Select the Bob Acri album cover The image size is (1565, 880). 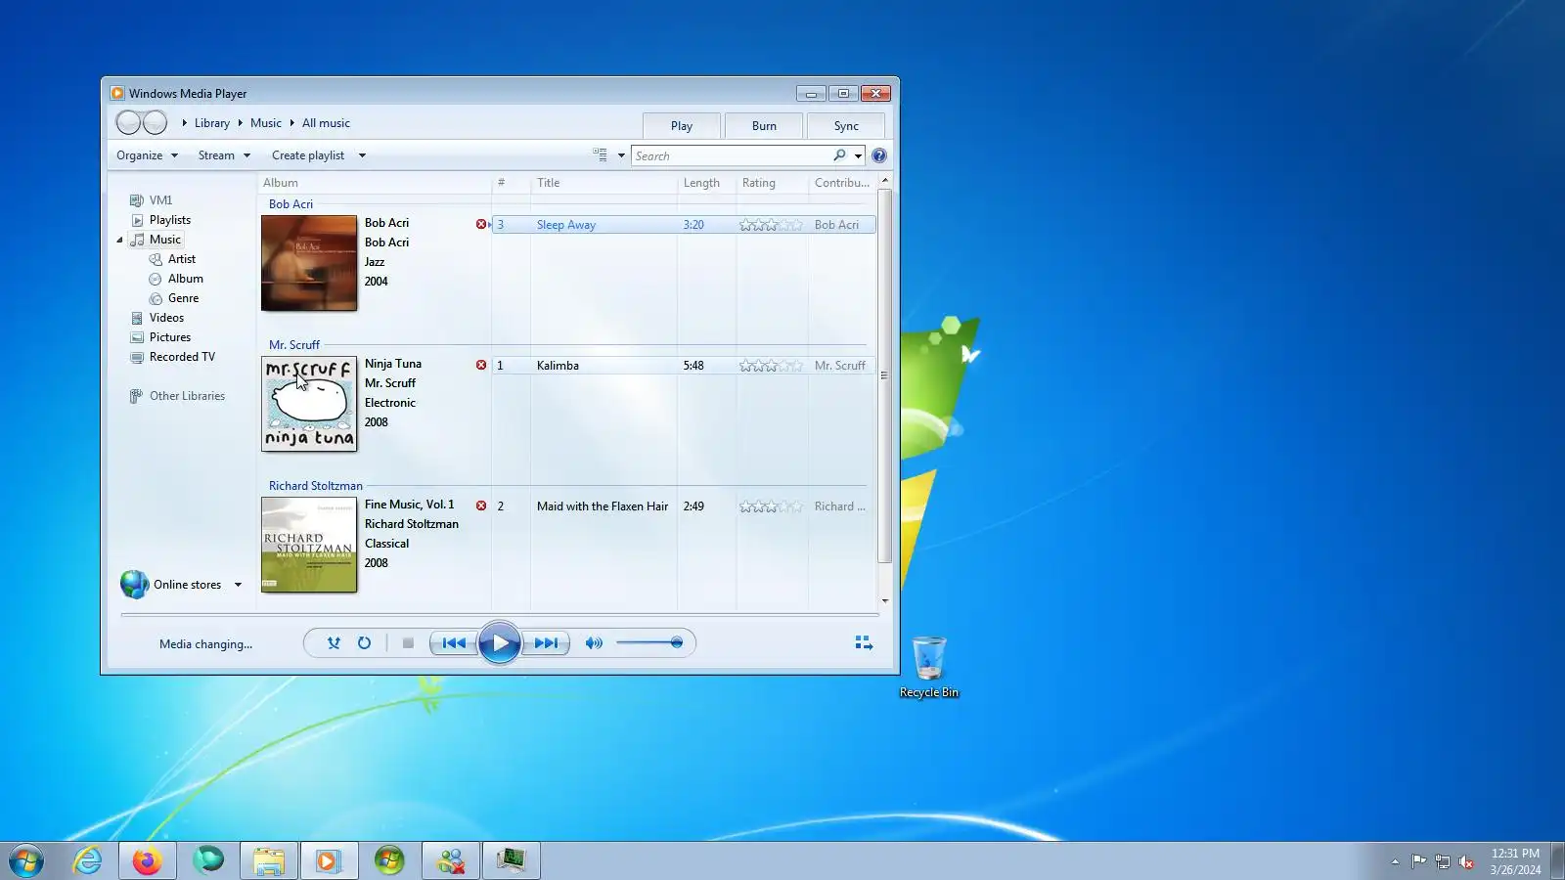coord(309,263)
